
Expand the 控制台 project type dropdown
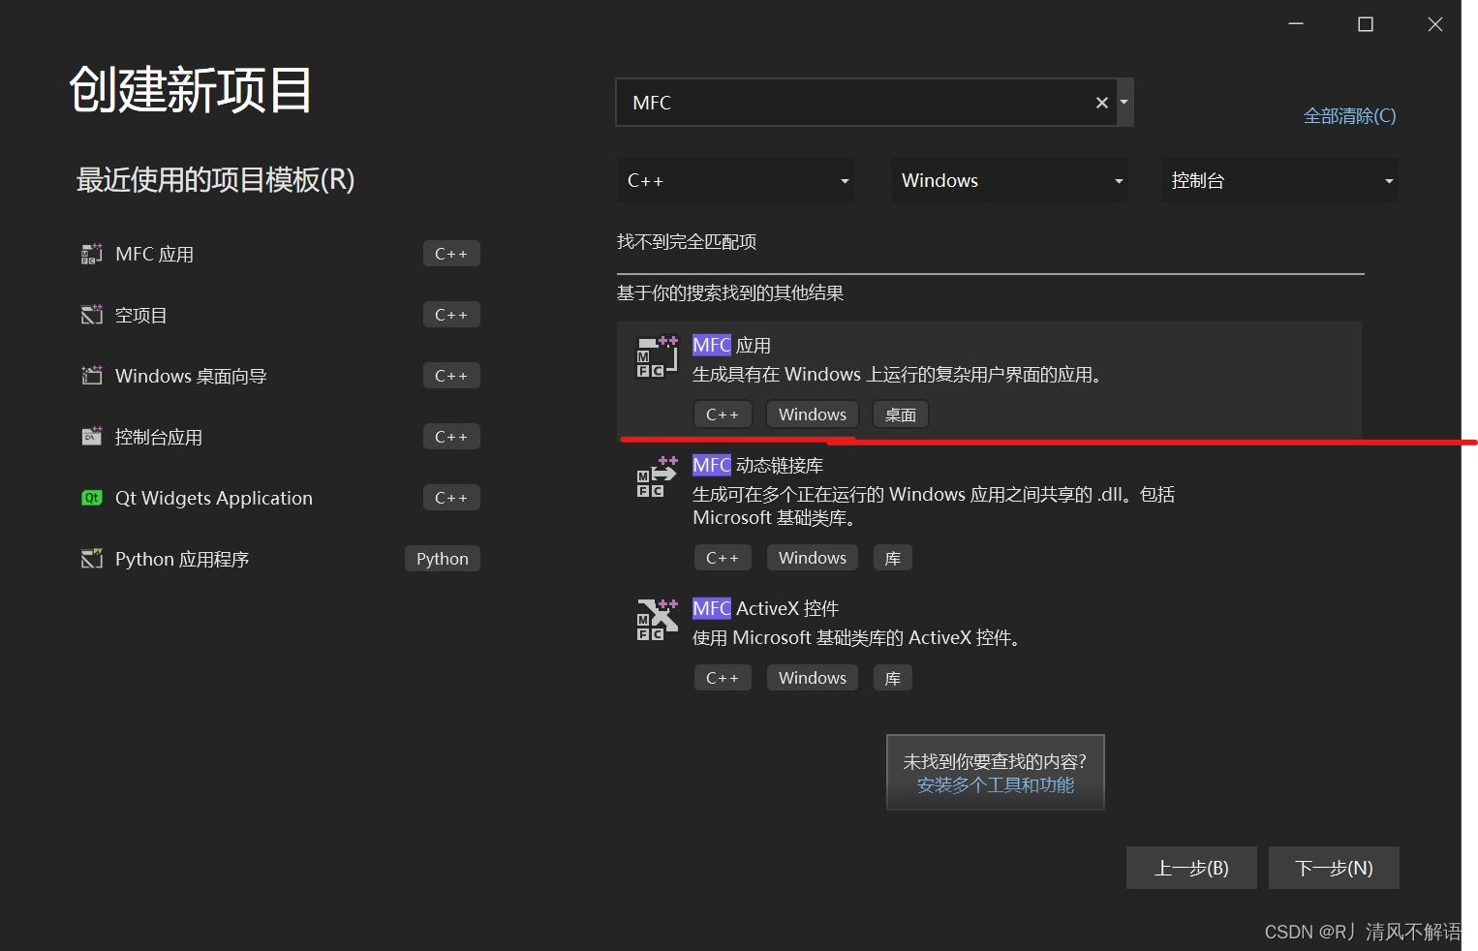click(1278, 180)
